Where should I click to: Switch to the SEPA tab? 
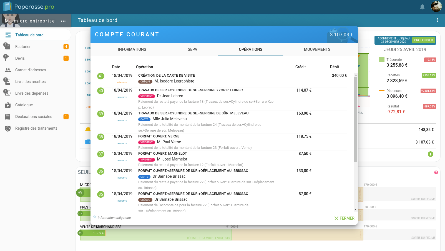[193, 49]
